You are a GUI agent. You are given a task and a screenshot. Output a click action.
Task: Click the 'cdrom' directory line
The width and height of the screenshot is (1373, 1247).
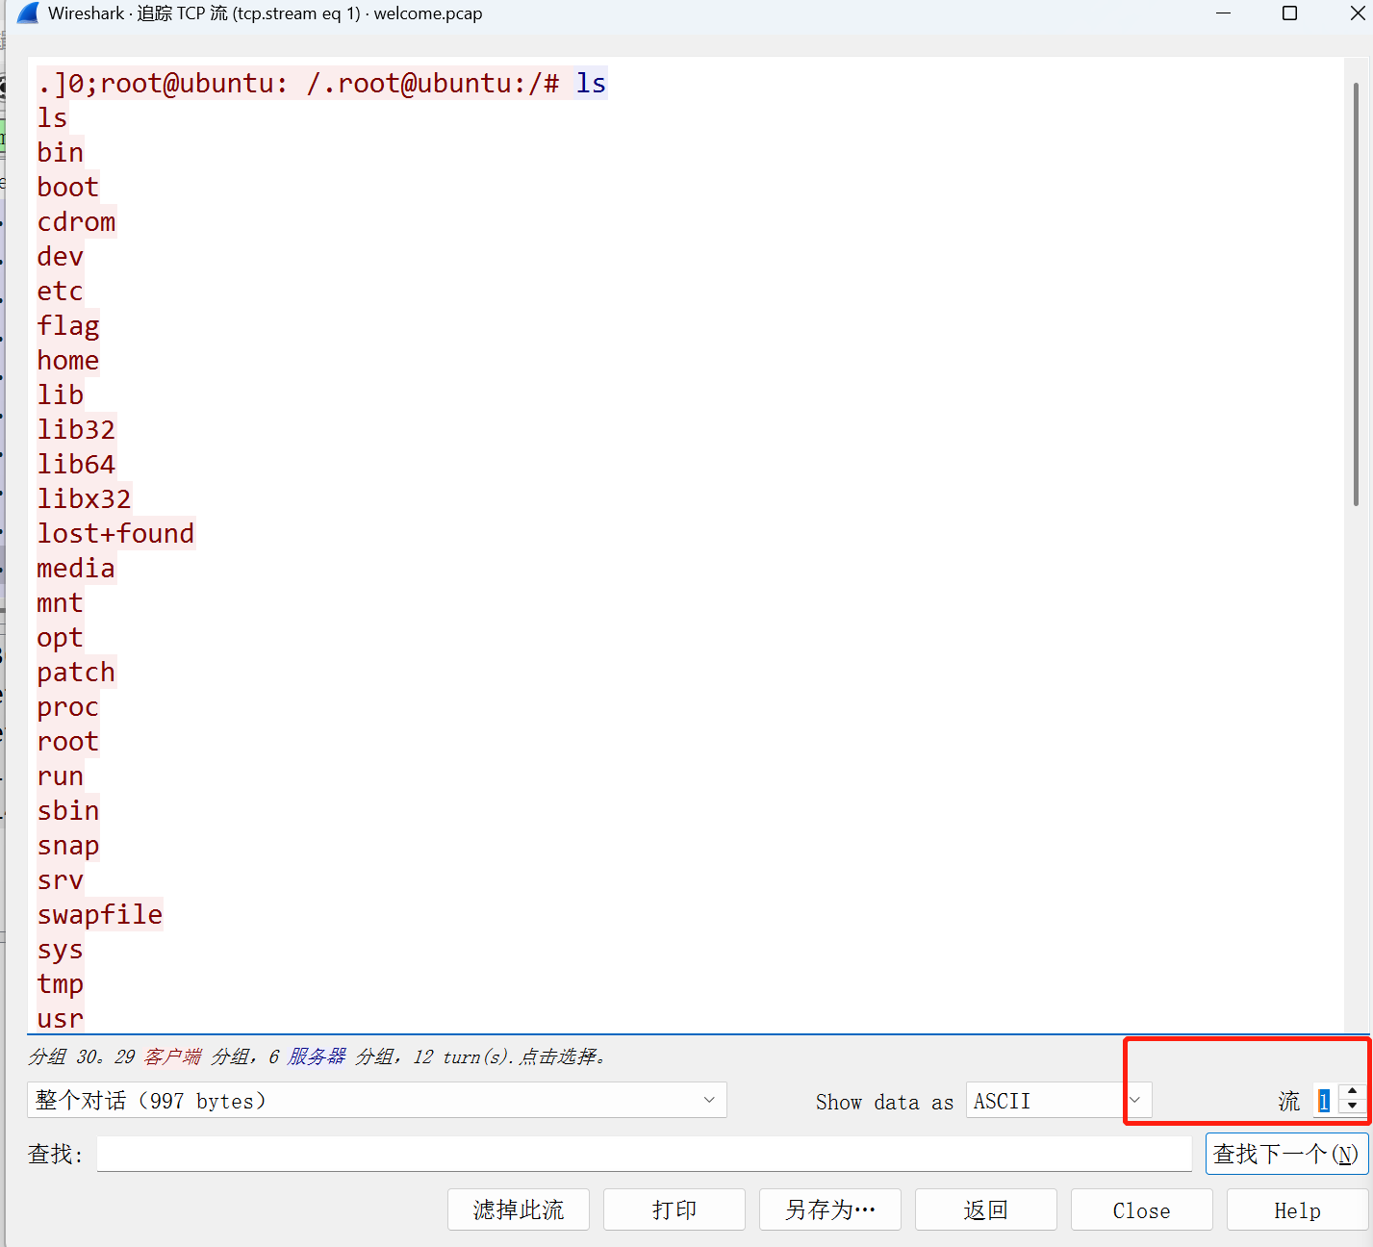(x=76, y=222)
